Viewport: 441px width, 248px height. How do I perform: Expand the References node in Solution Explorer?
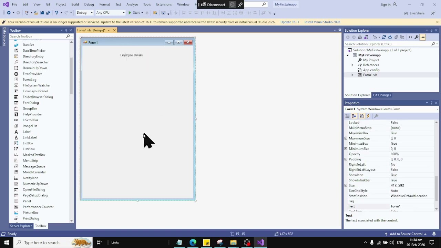pos(352,65)
